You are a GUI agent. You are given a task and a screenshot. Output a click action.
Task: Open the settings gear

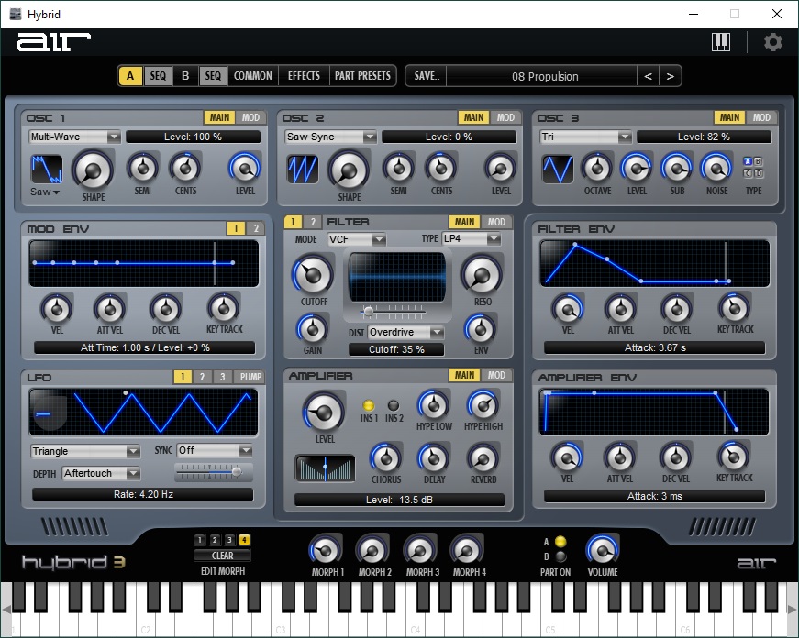773,42
